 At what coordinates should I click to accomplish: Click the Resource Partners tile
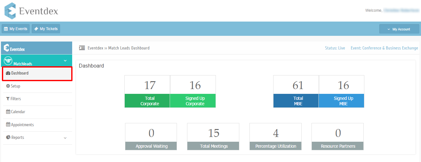[x=338, y=137]
